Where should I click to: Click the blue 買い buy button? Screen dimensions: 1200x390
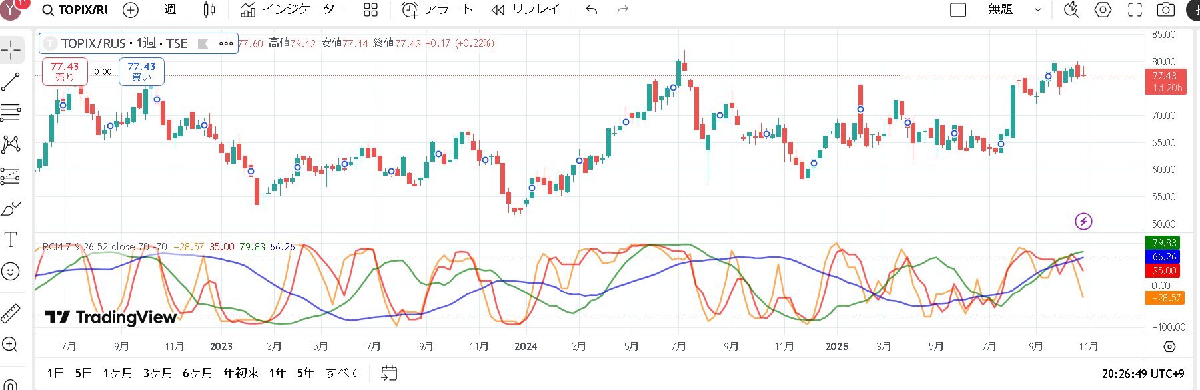(x=141, y=71)
